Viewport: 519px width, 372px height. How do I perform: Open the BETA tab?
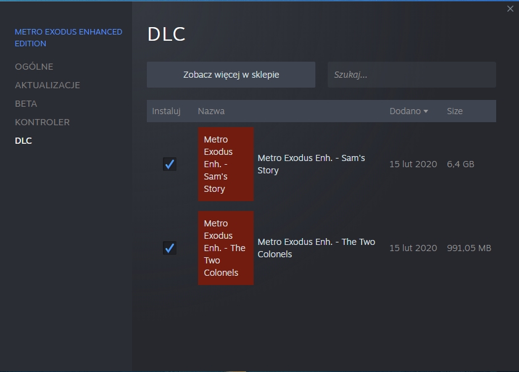26,104
